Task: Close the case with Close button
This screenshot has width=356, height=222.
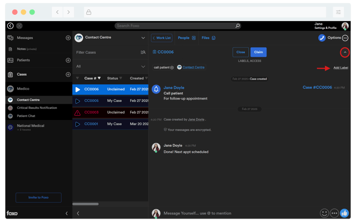Action: pyautogui.click(x=241, y=52)
